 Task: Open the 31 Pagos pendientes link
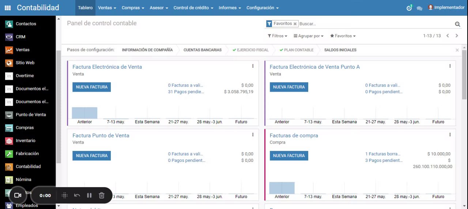(186, 92)
